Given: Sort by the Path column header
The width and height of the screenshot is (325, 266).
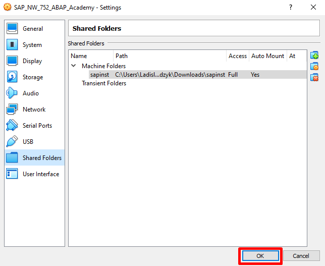Looking at the screenshot, I should pyautogui.click(x=170, y=56).
